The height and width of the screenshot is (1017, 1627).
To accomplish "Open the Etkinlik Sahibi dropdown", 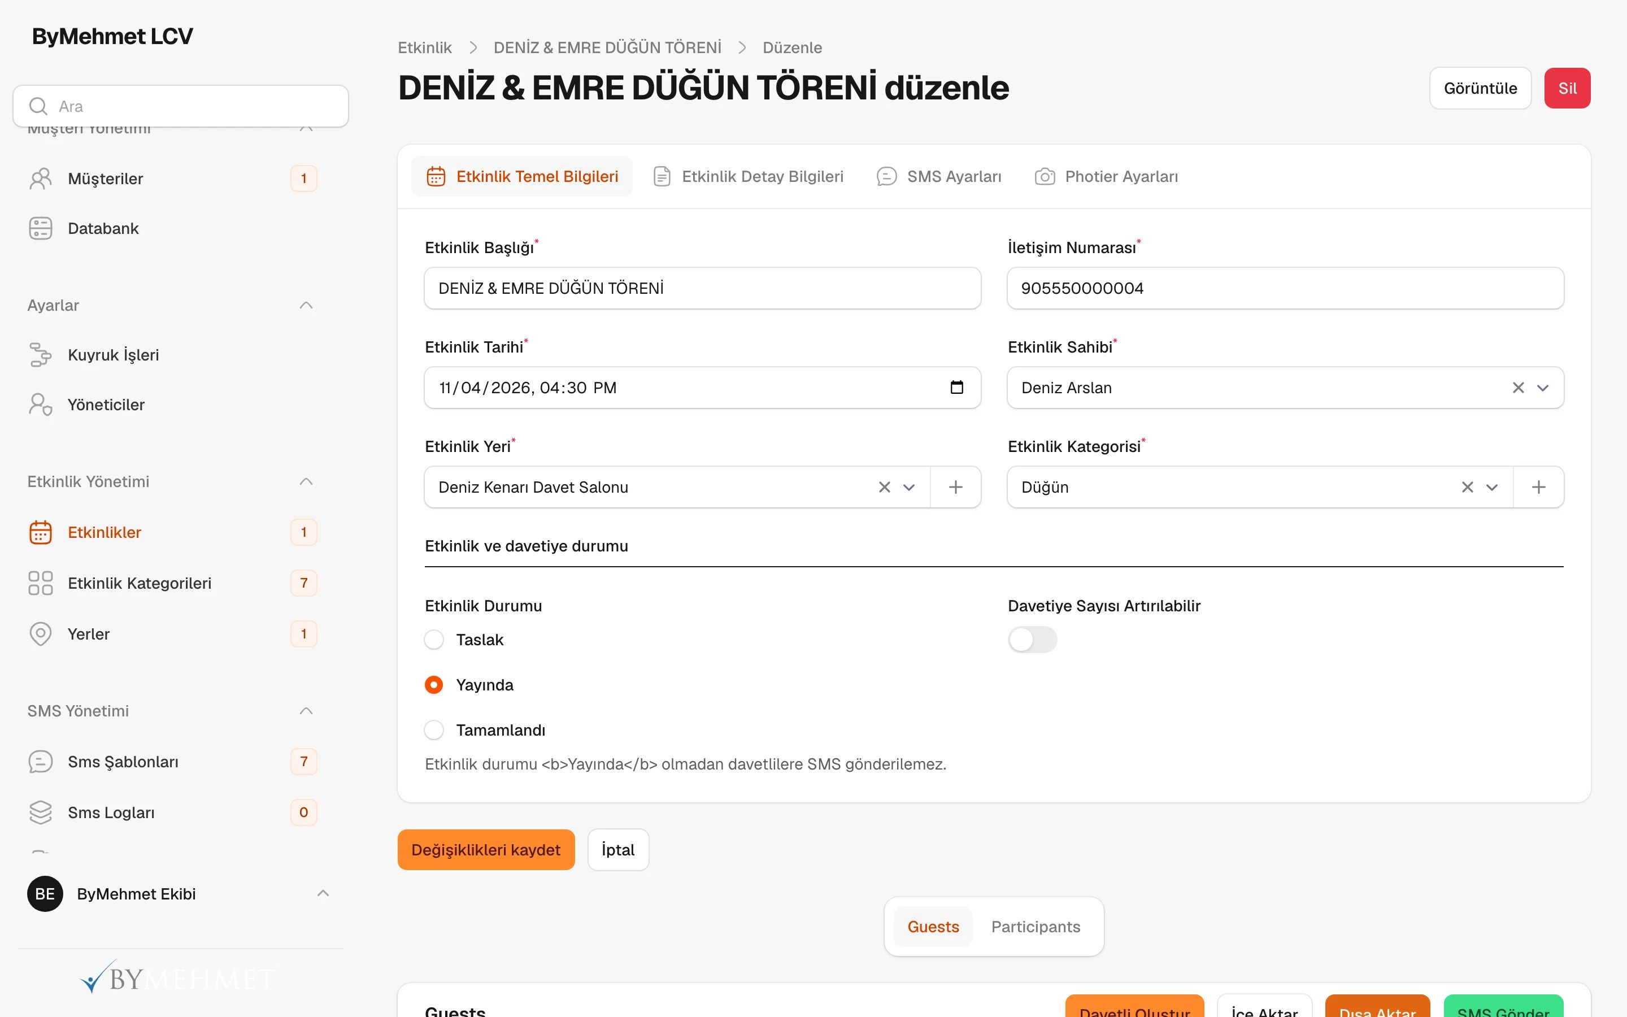I will pos(1543,388).
